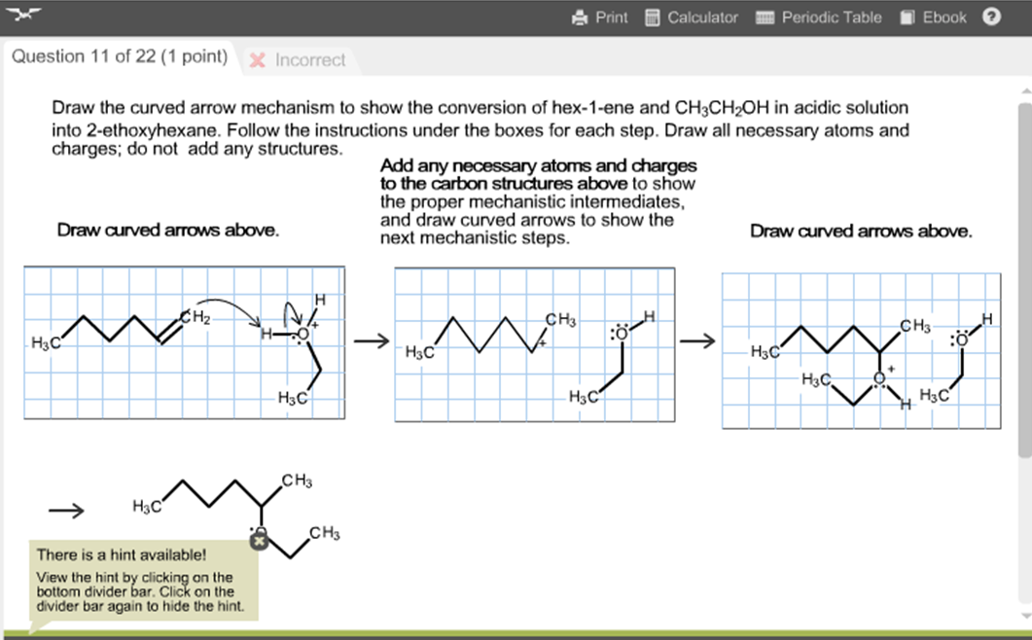Viewport: 1032px width, 640px height.
Task: Click the Help question mark icon
Action: tap(991, 17)
